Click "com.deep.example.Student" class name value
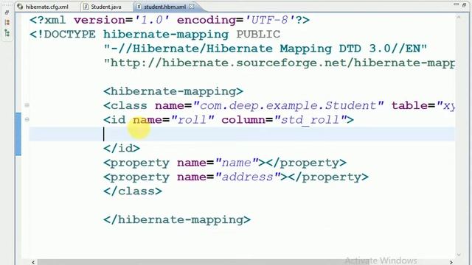 tap(288, 106)
